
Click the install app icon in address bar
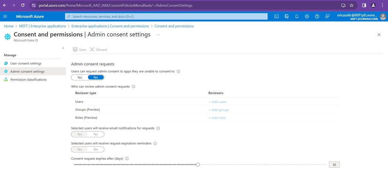343,5
